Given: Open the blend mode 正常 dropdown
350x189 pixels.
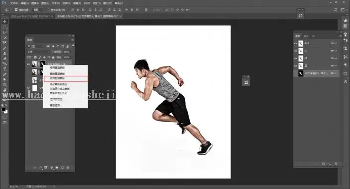Looking at the screenshot, I should point(38,52).
